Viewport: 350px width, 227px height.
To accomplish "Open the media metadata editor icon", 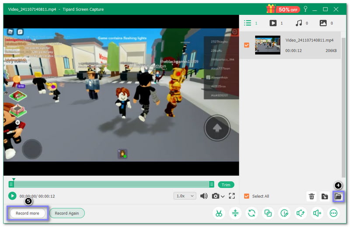I will click(x=284, y=213).
